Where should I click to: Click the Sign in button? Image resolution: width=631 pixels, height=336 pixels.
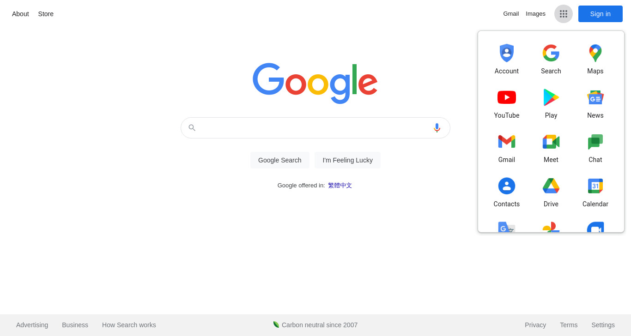(x=601, y=14)
